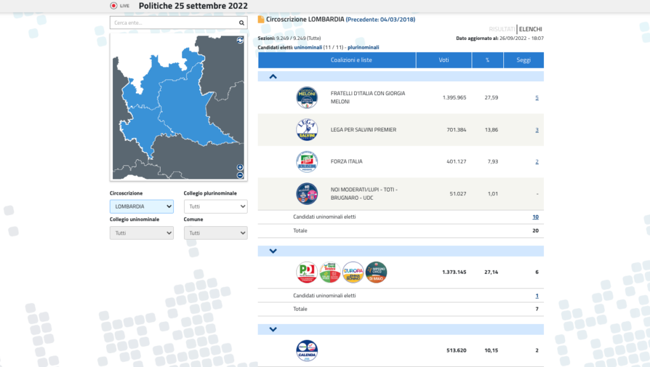Click the PD coalition vote total 1.373.145
650x367 pixels.
tap(454, 272)
